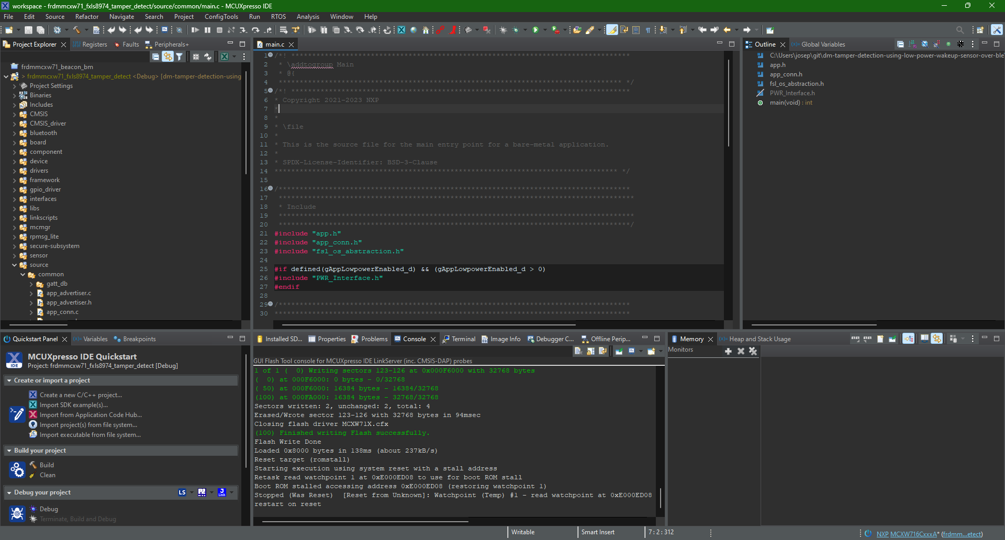The image size is (1005, 540).
Task: Expand the gatt_db folder
Action: (x=31, y=284)
